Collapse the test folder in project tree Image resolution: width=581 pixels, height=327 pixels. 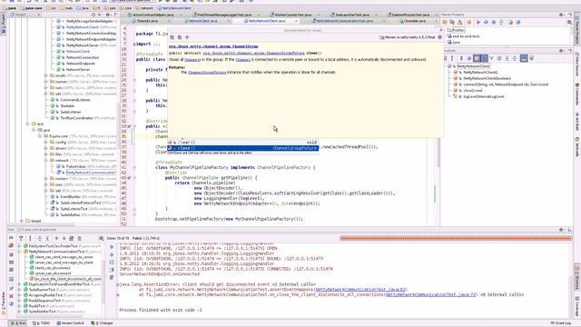pyautogui.click(x=28, y=124)
